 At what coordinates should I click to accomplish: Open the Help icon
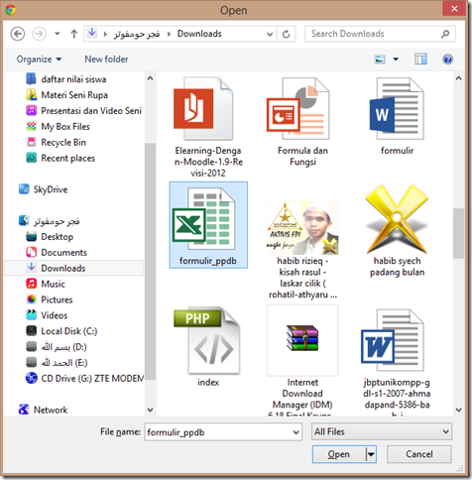[447, 60]
